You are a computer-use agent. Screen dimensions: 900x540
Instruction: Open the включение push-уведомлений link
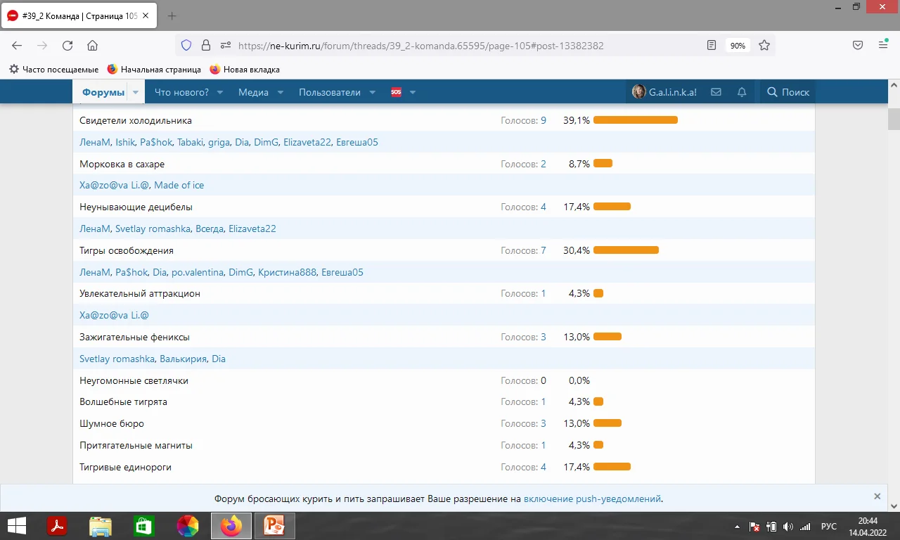tap(592, 499)
